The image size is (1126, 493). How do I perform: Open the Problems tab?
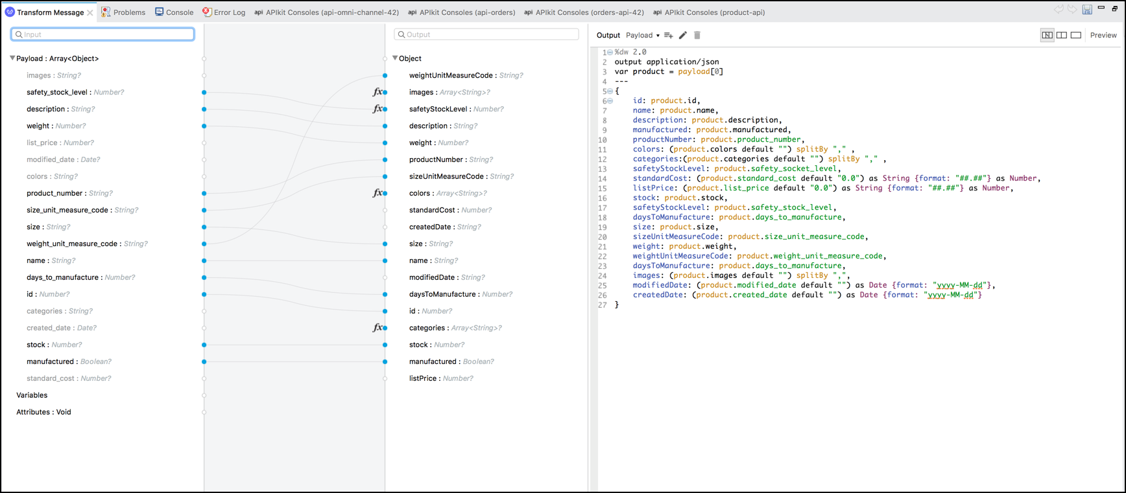[124, 12]
